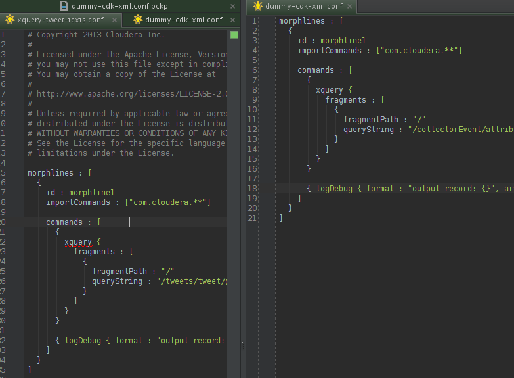Select the dummy-cdk-xml.conf.bckp tab
Screen dimensions: 514x378
coord(119,6)
